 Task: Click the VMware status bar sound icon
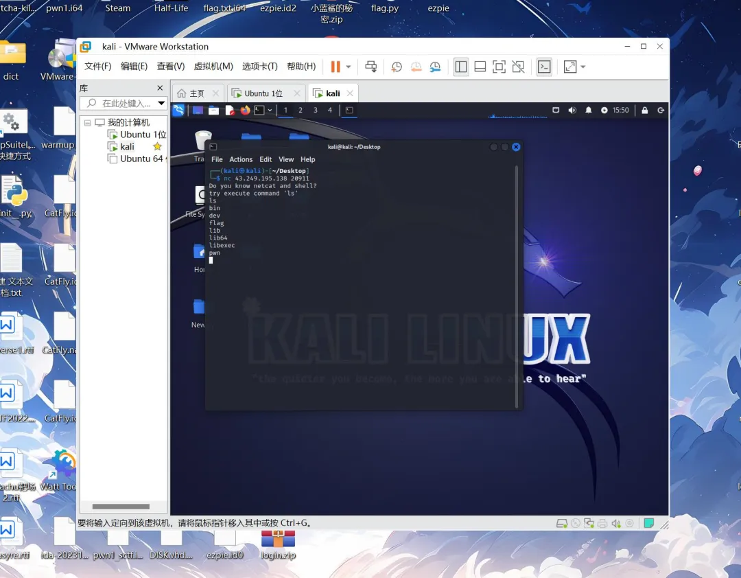615,523
